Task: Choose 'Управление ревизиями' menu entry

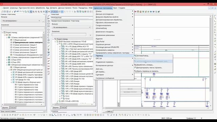Action: tap(114, 35)
